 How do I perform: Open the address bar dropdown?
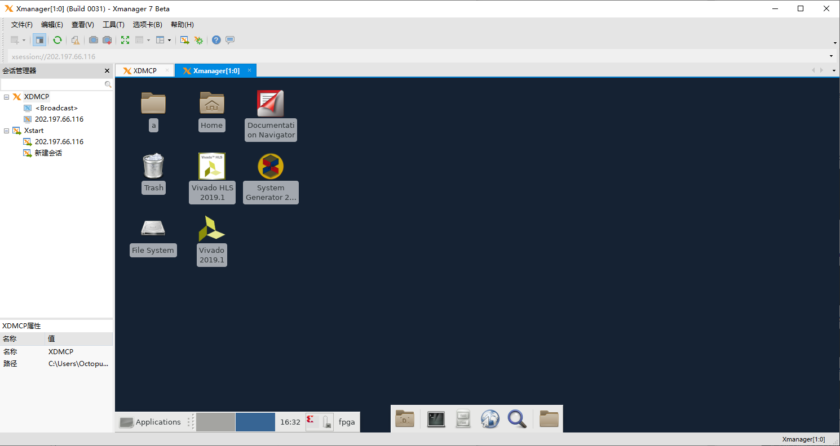[831, 56]
